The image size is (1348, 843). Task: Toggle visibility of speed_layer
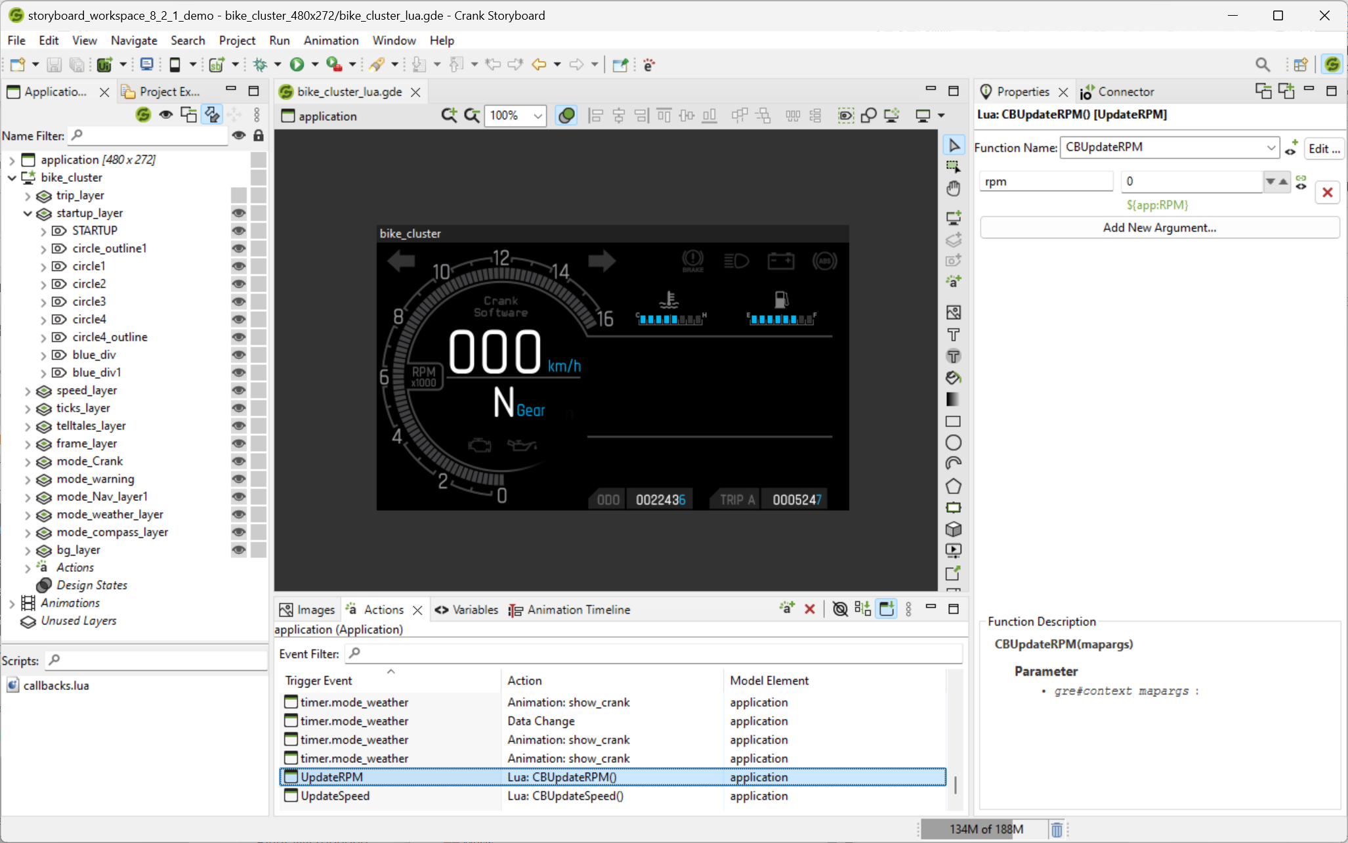(239, 390)
